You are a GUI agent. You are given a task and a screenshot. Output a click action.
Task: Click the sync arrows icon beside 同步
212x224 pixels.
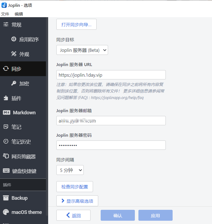tap(6, 68)
